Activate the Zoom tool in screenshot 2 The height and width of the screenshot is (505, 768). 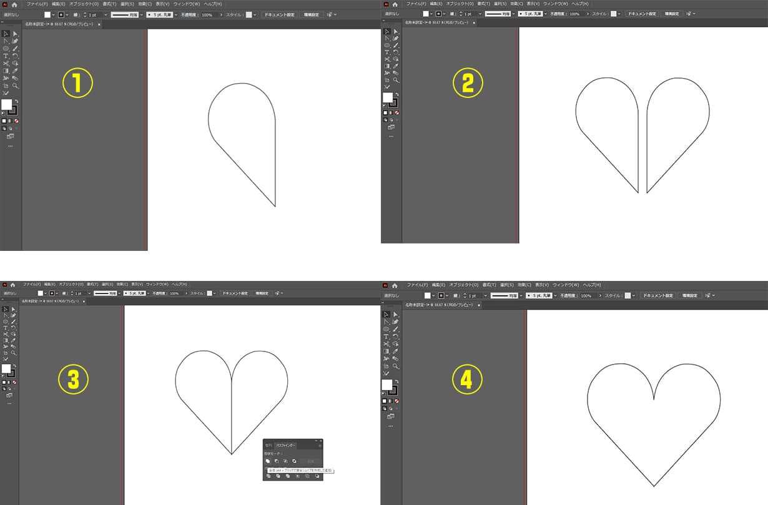click(396, 80)
